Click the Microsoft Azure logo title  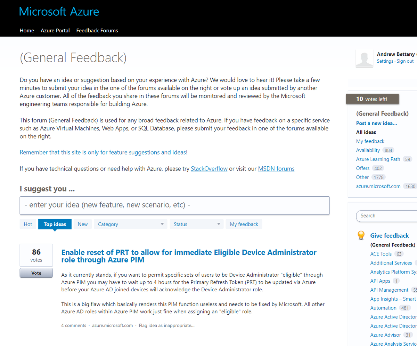point(59,11)
